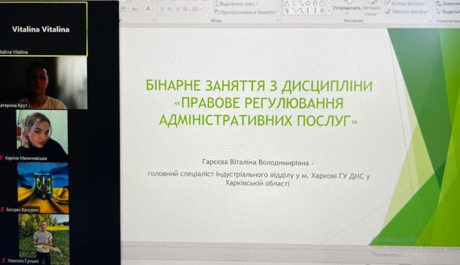The image size is (460, 265).
Task: Click the Выделить (Select) button
Action: pyautogui.click(x=448, y=12)
